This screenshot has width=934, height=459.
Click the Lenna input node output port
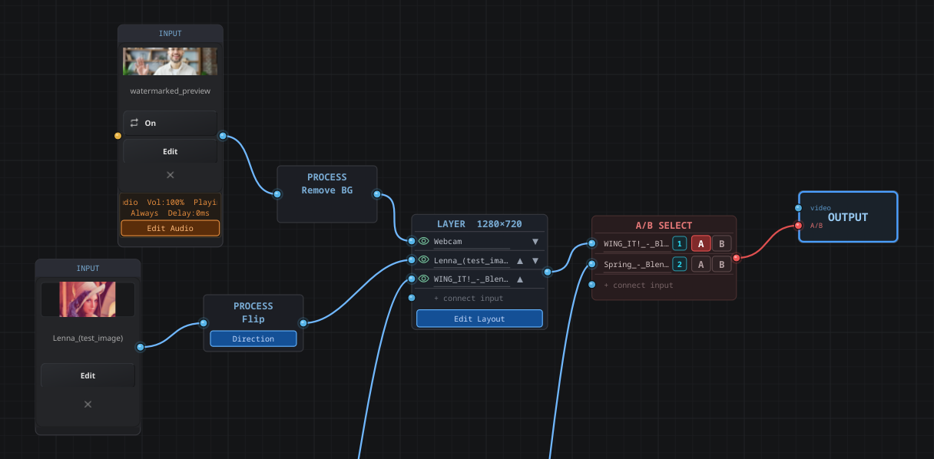coord(140,347)
